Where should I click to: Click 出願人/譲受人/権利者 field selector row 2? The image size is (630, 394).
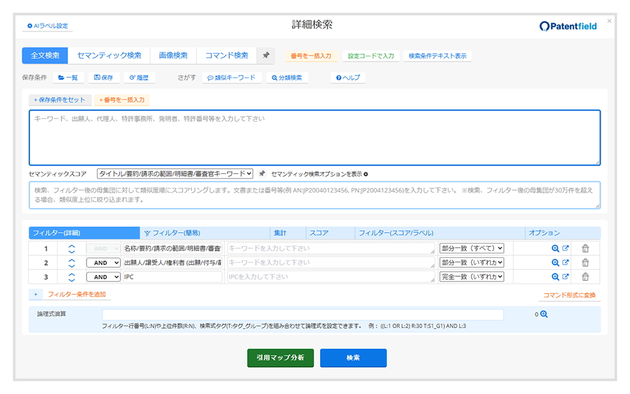(x=172, y=262)
